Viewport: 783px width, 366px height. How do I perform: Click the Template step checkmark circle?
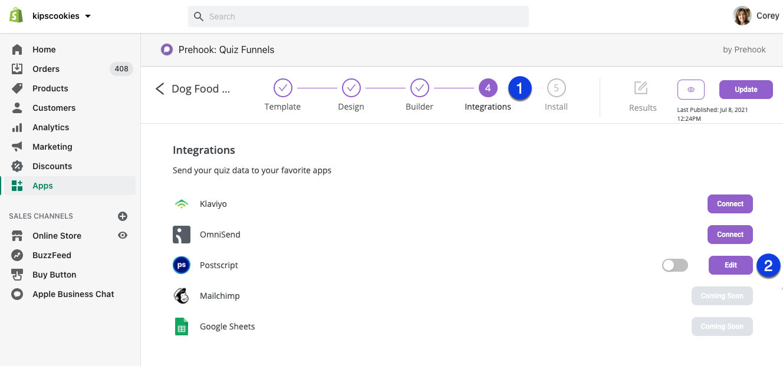283,88
